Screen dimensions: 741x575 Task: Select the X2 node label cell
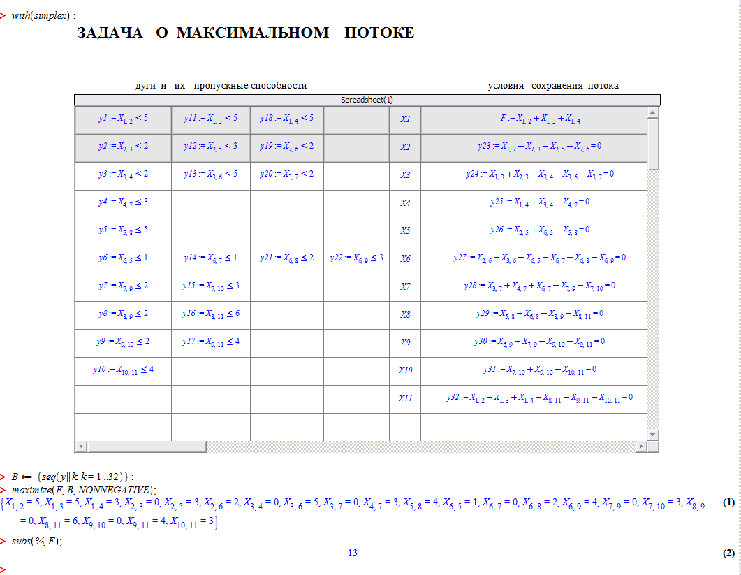405,148
